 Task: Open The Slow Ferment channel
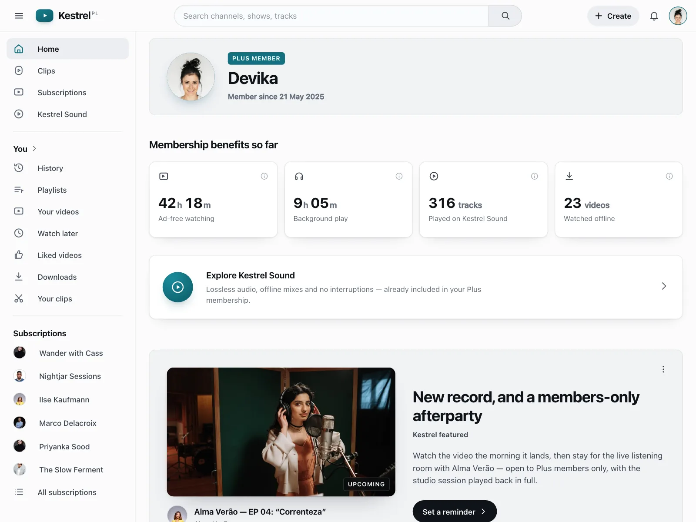(68, 469)
